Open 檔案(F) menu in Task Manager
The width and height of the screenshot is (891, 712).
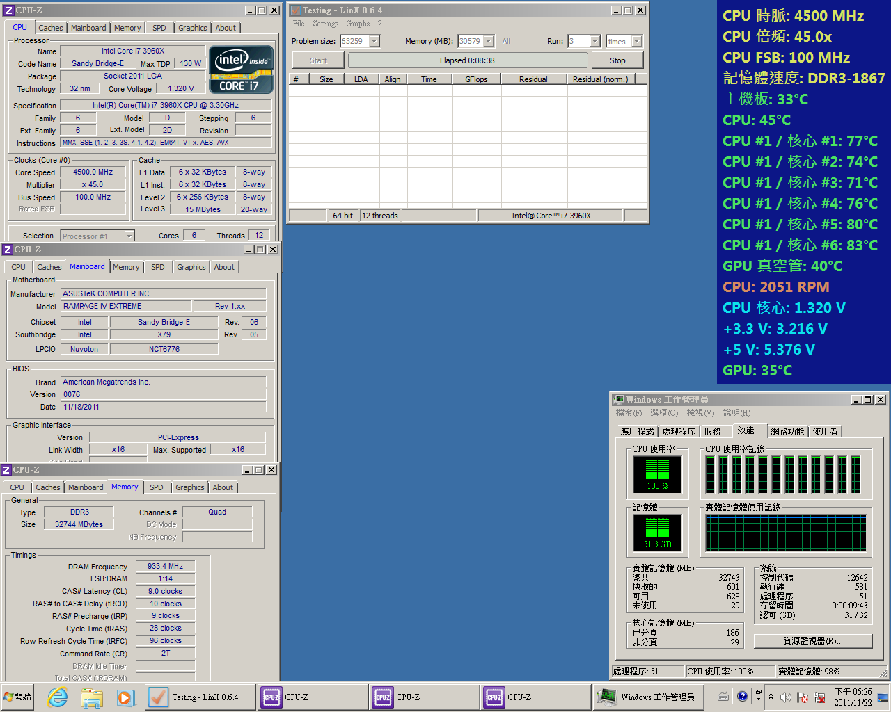[x=629, y=413]
